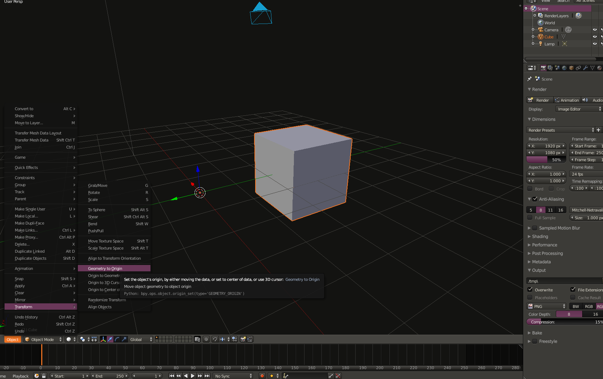The width and height of the screenshot is (603, 379).
Task: Click the Animation render button
Action: point(567,100)
